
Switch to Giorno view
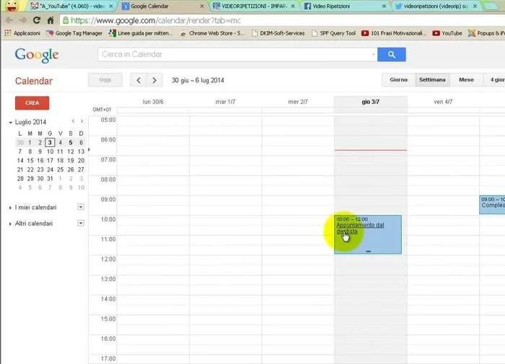pos(399,80)
